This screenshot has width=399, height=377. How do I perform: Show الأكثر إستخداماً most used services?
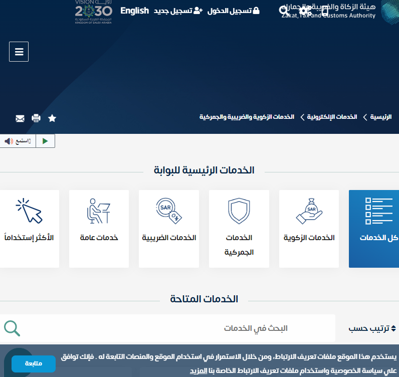click(29, 229)
